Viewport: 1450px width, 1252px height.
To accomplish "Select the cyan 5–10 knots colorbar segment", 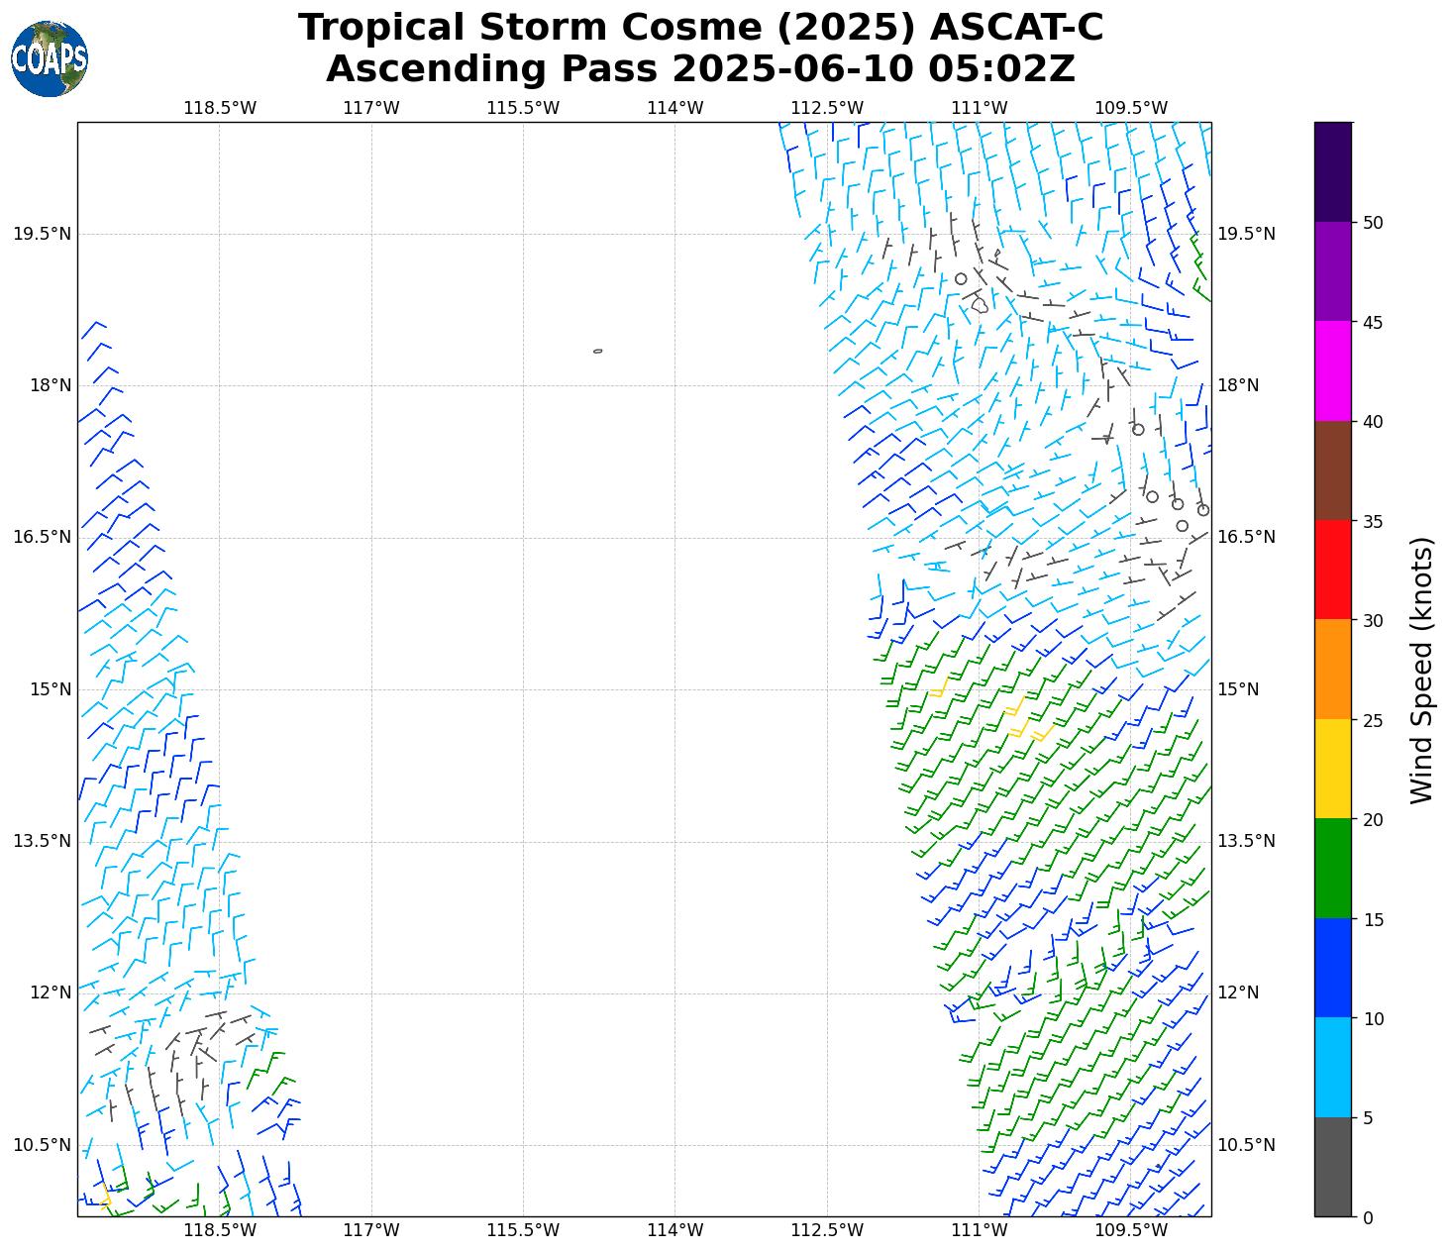I will (x=1332, y=1068).
